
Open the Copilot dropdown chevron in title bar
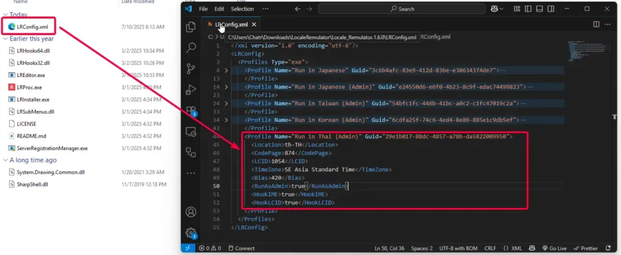click(x=502, y=8)
